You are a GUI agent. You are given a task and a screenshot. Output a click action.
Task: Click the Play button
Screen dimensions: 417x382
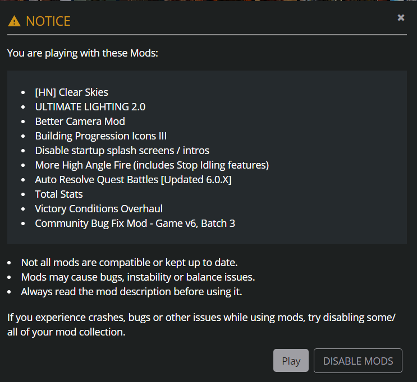click(291, 361)
